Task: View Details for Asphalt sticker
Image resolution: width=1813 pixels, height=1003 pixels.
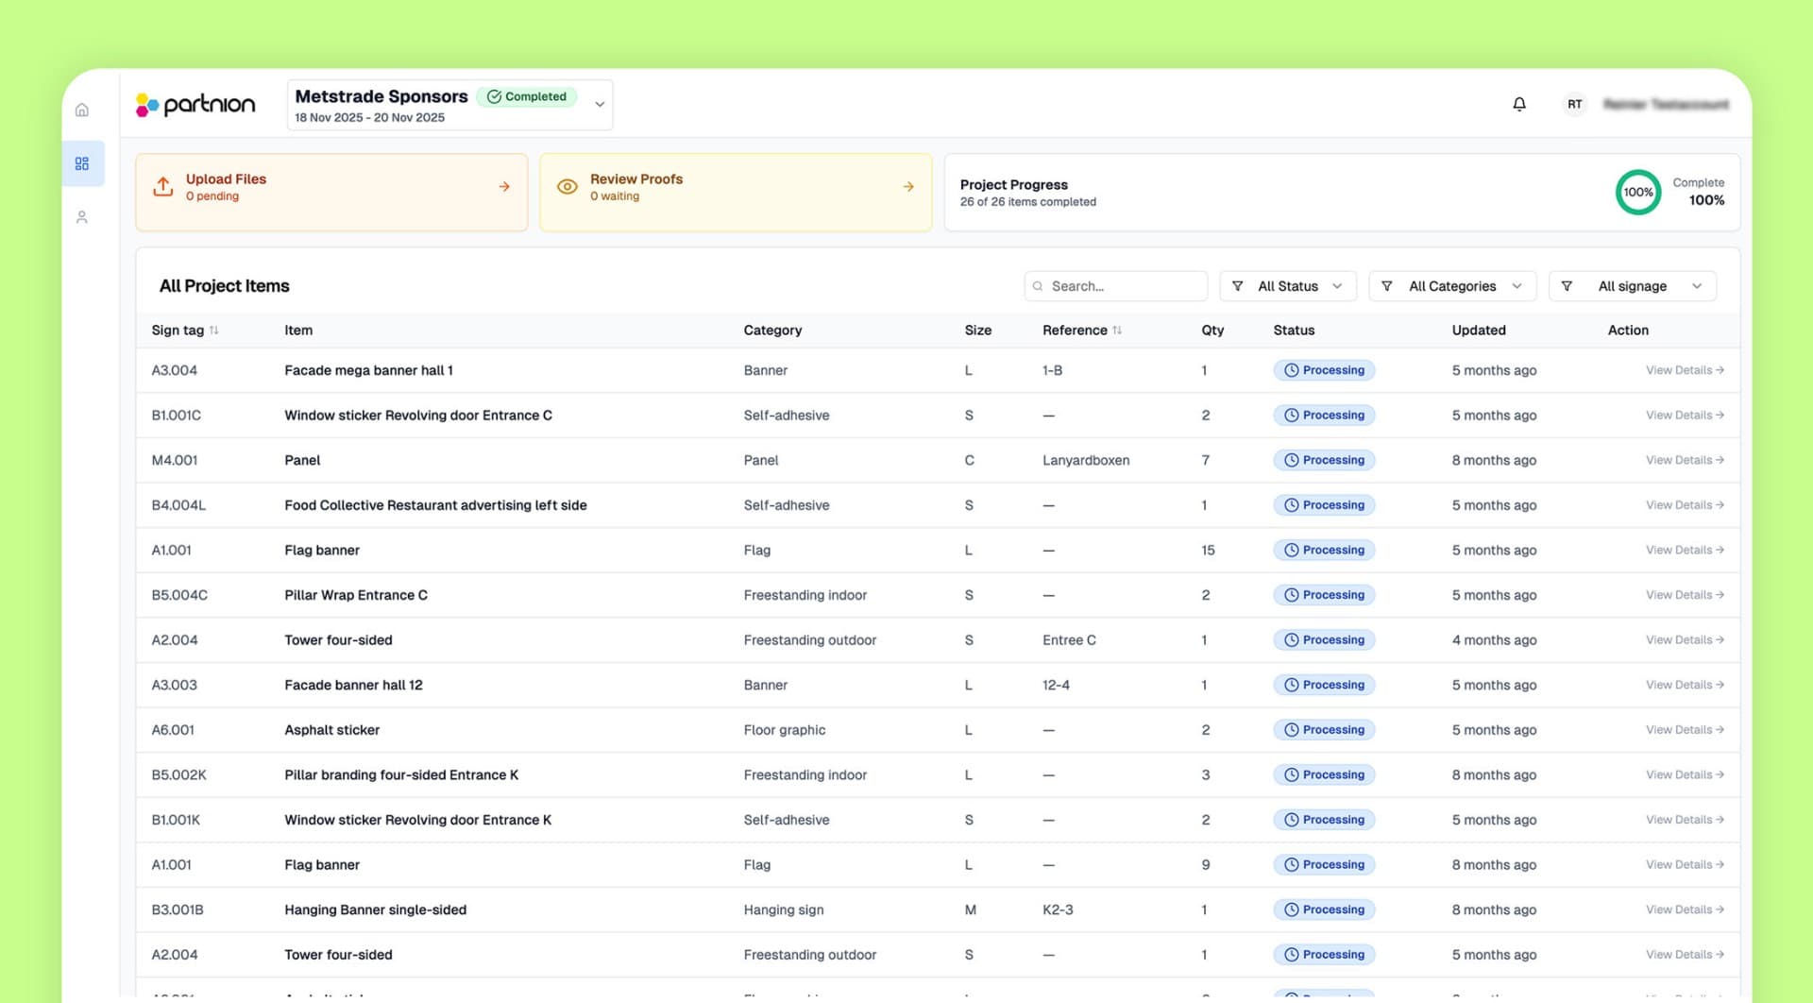Action: coord(1685,730)
